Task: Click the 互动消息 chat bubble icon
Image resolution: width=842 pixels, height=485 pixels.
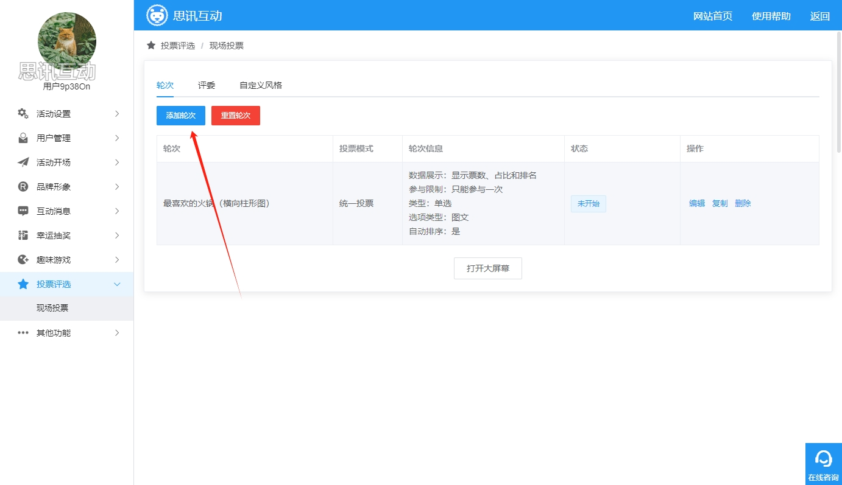Action: [23, 211]
